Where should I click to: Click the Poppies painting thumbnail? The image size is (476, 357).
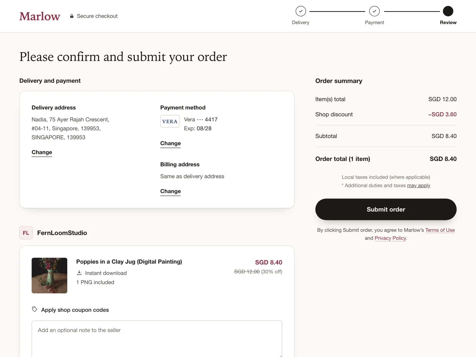(49, 275)
